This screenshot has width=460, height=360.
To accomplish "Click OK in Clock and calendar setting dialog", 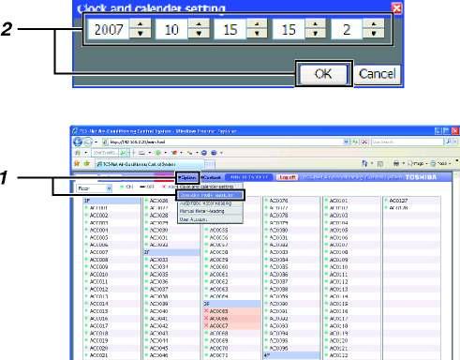I will [x=323, y=74].
